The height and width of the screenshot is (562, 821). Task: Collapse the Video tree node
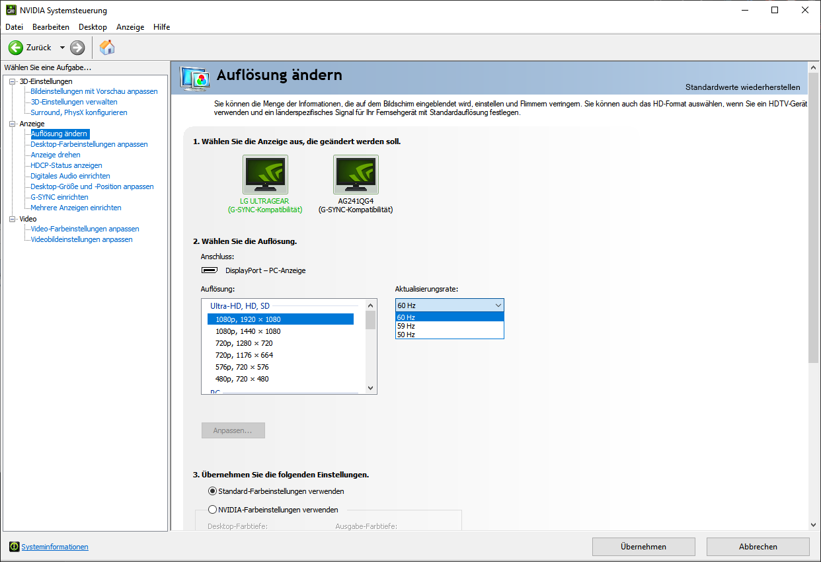point(12,219)
